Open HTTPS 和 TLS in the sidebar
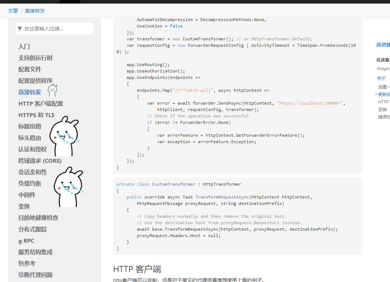The height and width of the screenshot is (282, 390). [36, 115]
